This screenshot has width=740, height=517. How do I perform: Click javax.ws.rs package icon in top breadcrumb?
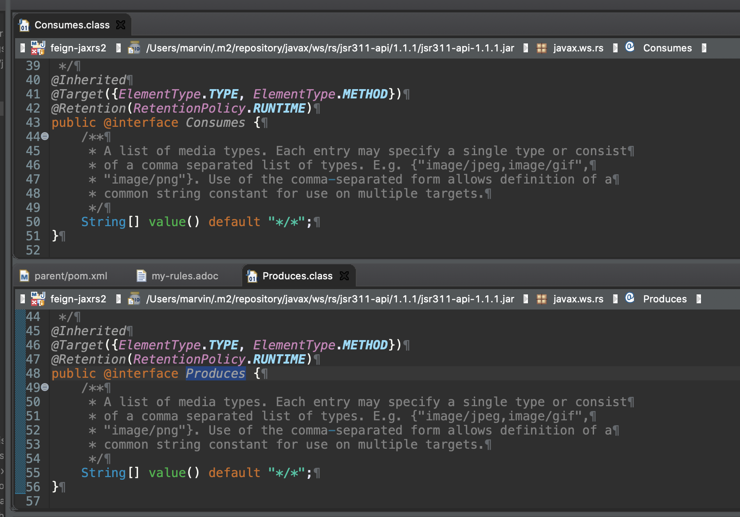(541, 48)
